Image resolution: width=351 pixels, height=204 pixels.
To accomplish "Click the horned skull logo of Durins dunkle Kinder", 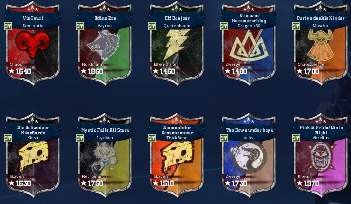I will 321,45.
